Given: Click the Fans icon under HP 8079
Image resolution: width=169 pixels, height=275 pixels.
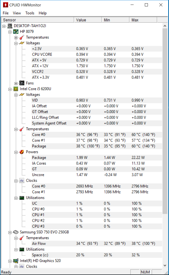Looking at the screenshot, I should pos(22,83).
